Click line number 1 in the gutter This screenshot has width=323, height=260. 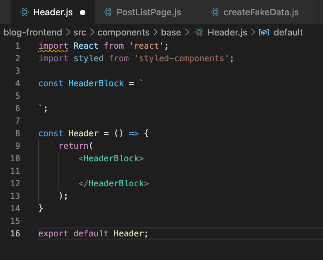click(18, 46)
